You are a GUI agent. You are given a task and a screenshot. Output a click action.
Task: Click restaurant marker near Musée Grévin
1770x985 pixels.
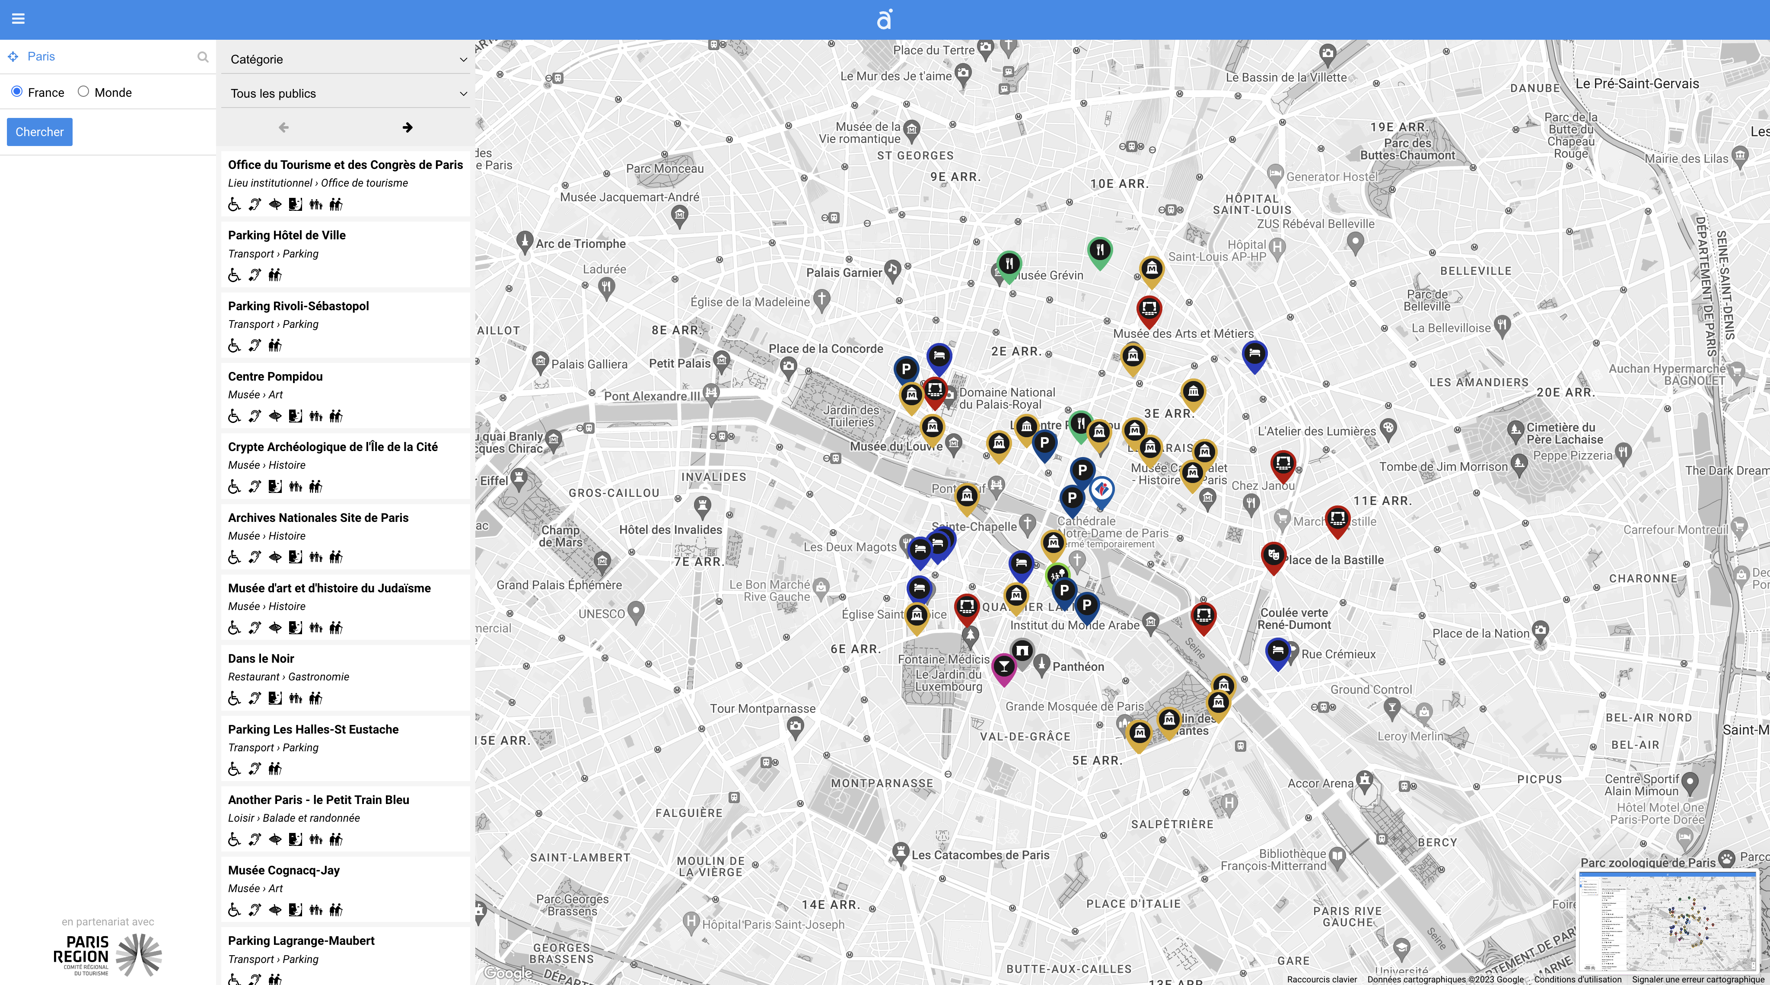tap(1009, 266)
